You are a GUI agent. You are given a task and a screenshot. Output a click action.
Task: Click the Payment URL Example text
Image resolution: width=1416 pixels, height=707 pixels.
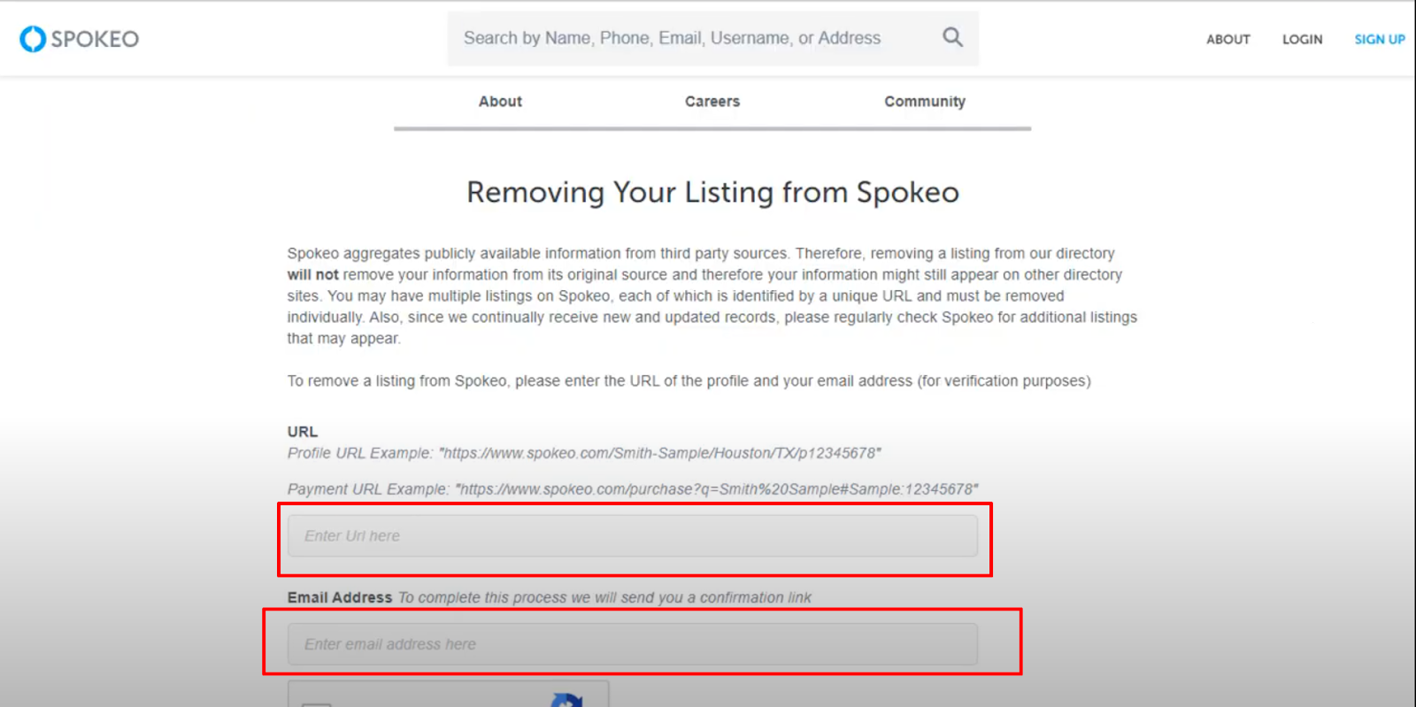click(x=633, y=489)
